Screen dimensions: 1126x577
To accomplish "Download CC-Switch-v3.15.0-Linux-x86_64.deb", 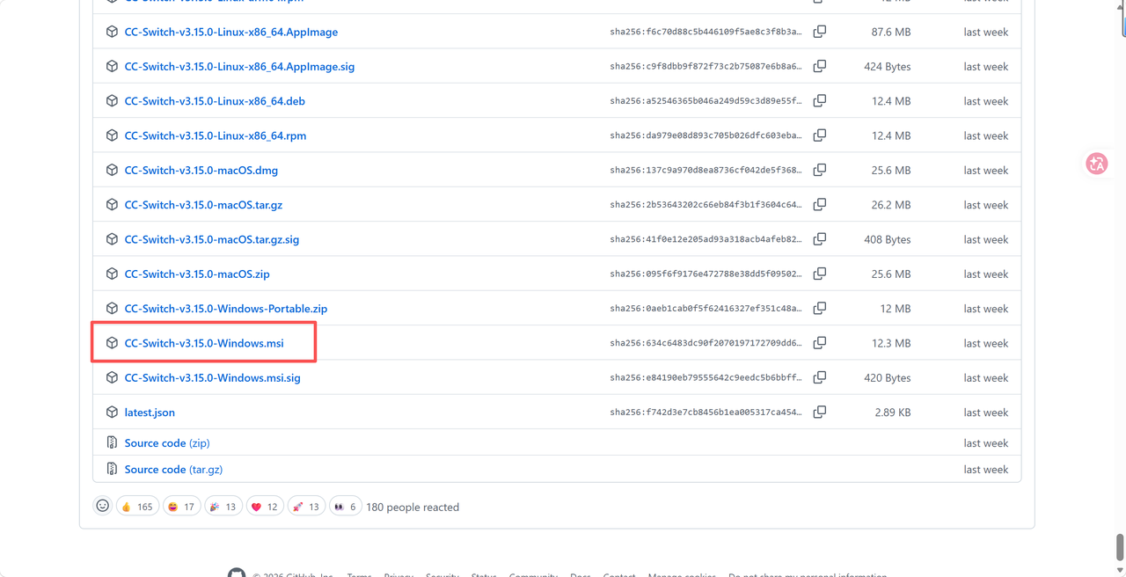I will pyautogui.click(x=215, y=101).
